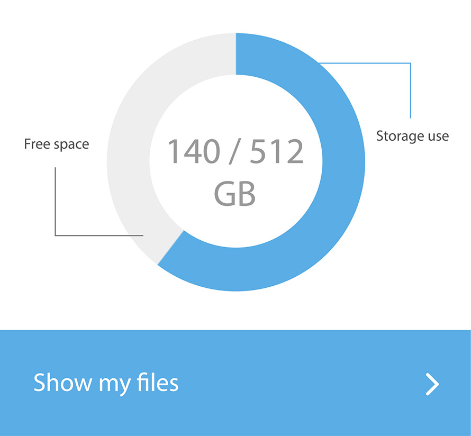Click the 140 used storage number
471x436 pixels.
click(194, 152)
